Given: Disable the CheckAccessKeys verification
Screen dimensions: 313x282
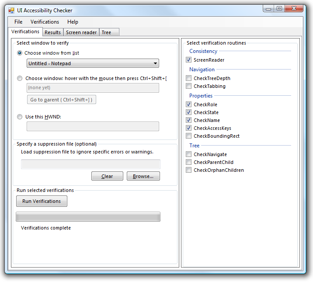Looking at the screenshot, I should (189, 128).
